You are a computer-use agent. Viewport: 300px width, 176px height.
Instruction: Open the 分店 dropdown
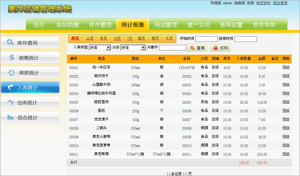[x=133, y=48]
